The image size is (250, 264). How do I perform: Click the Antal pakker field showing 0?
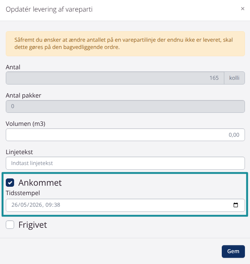125,106
